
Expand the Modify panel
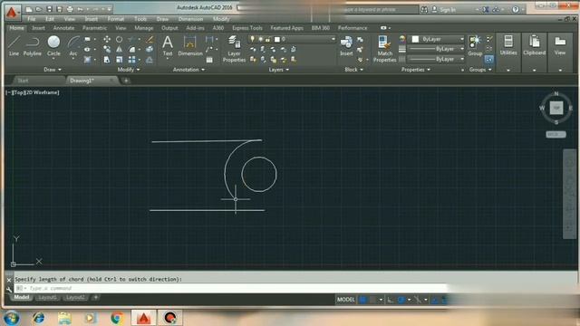pyautogui.click(x=129, y=70)
